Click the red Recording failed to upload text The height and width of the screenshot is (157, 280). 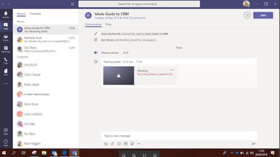click(155, 74)
